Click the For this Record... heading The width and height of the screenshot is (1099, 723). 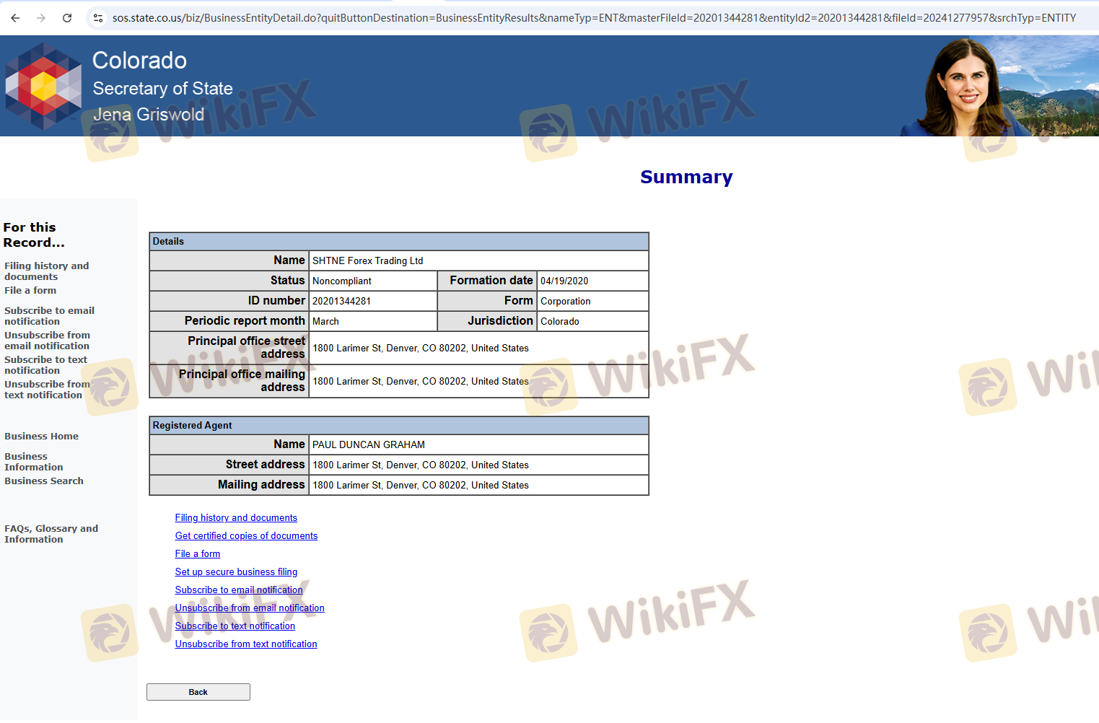coord(34,235)
